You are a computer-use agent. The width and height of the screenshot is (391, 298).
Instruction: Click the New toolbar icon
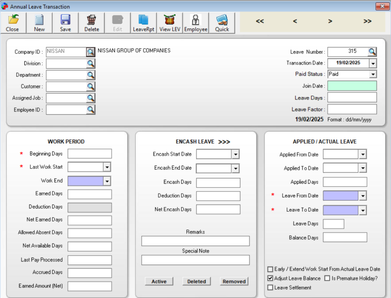(x=39, y=22)
